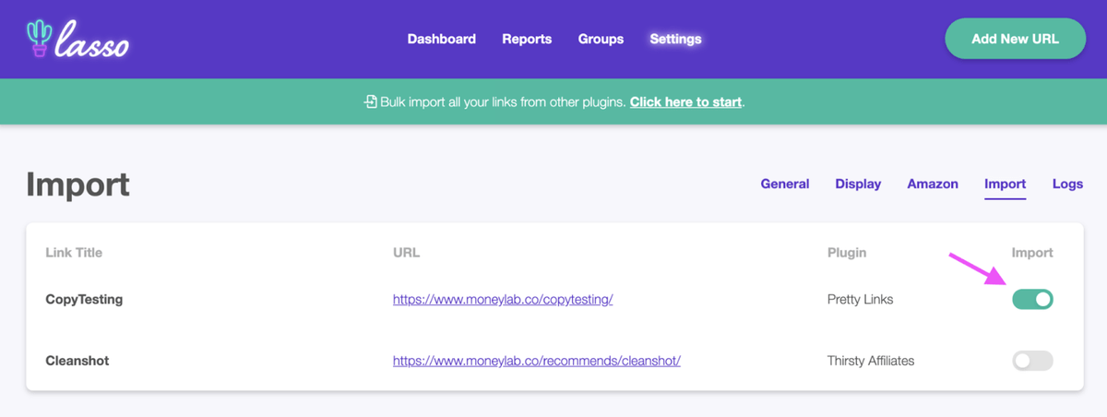Click the 'URL' column header
The image size is (1107, 417).
[x=406, y=252]
